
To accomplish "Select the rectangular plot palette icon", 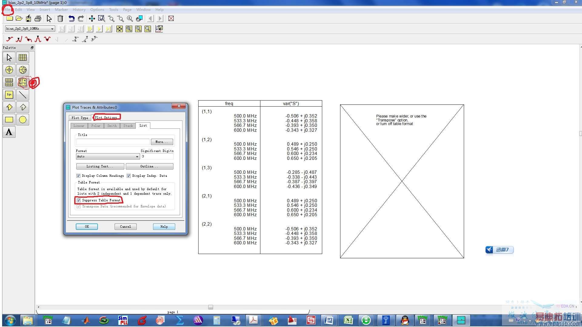I will point(23,58).
